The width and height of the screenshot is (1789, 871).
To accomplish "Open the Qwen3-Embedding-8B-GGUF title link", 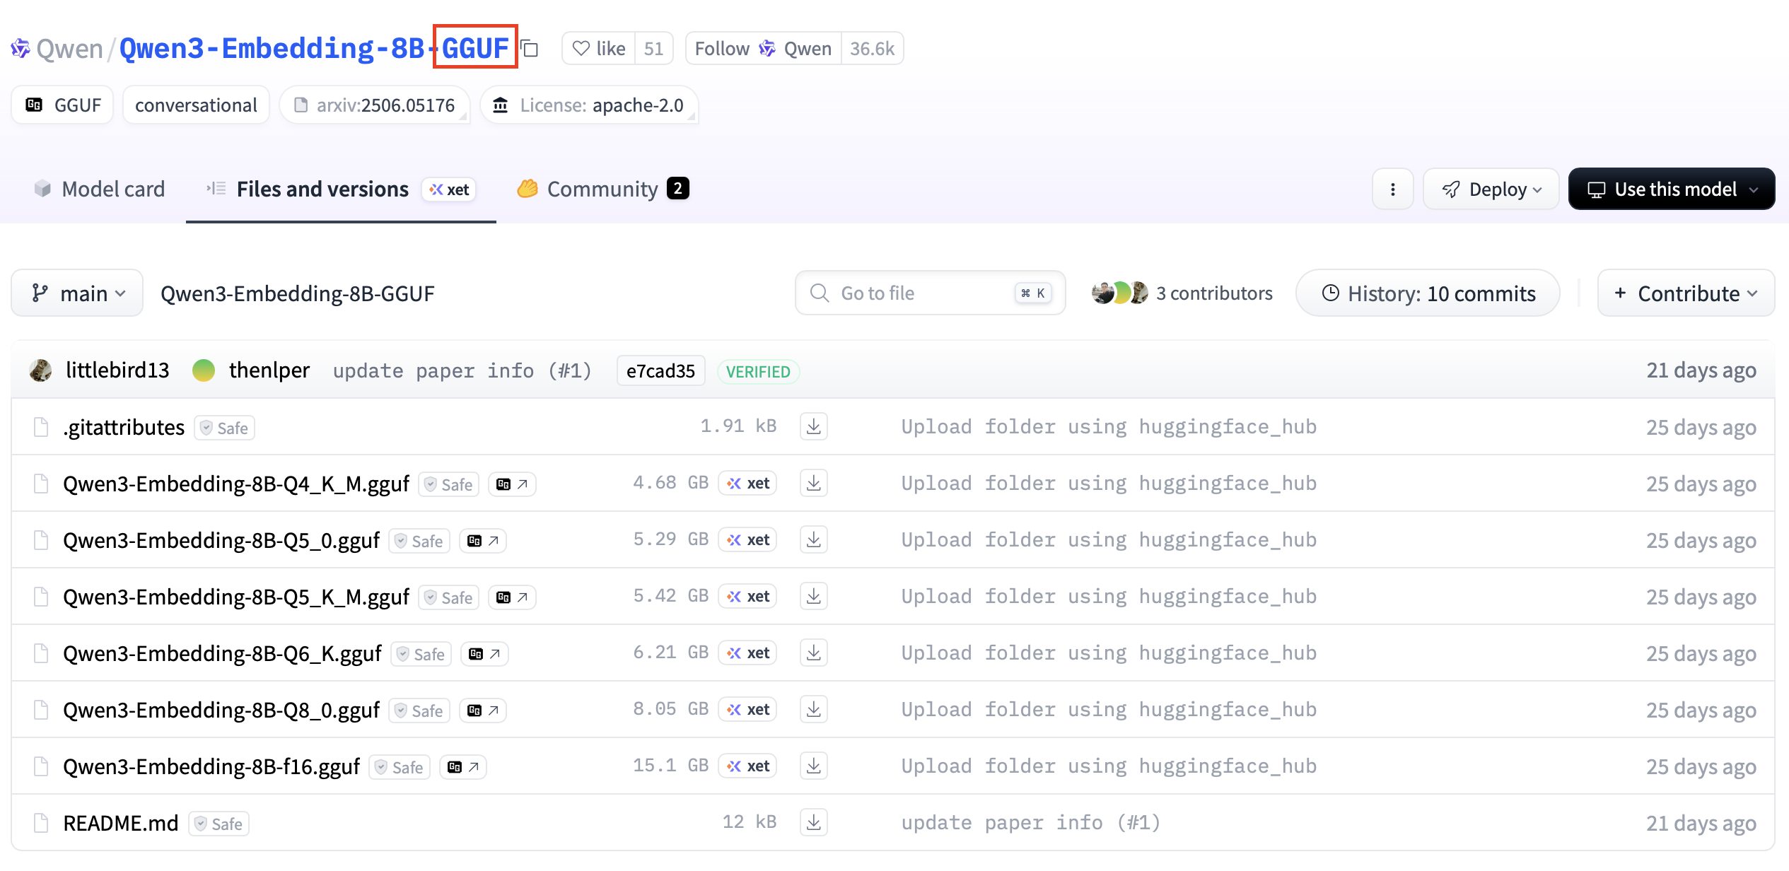I will pos(314,48).
